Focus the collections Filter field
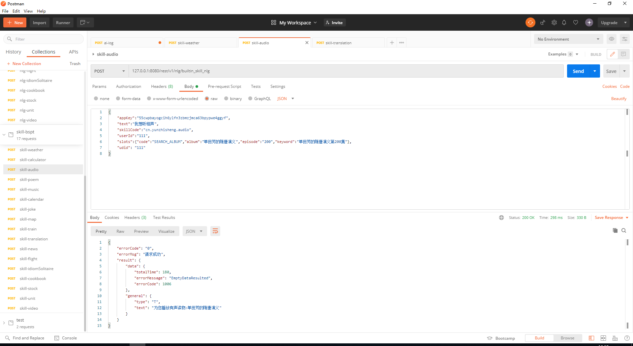Screen dimensions: 633x346 (44, 39)
